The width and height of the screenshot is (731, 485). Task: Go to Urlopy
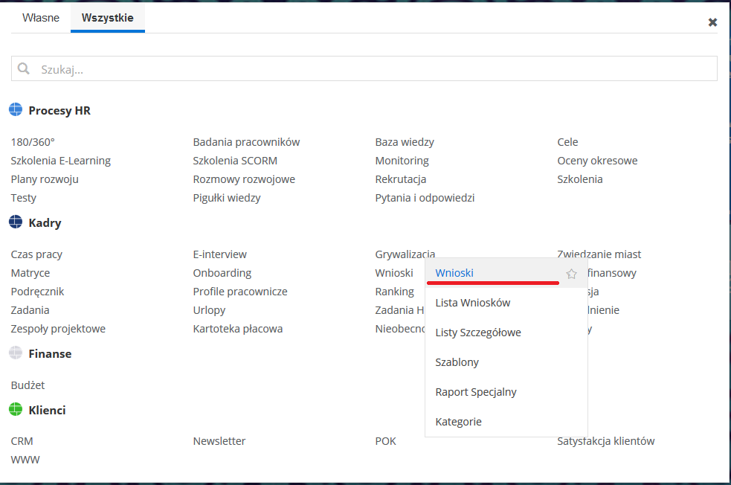click(209, 311)
